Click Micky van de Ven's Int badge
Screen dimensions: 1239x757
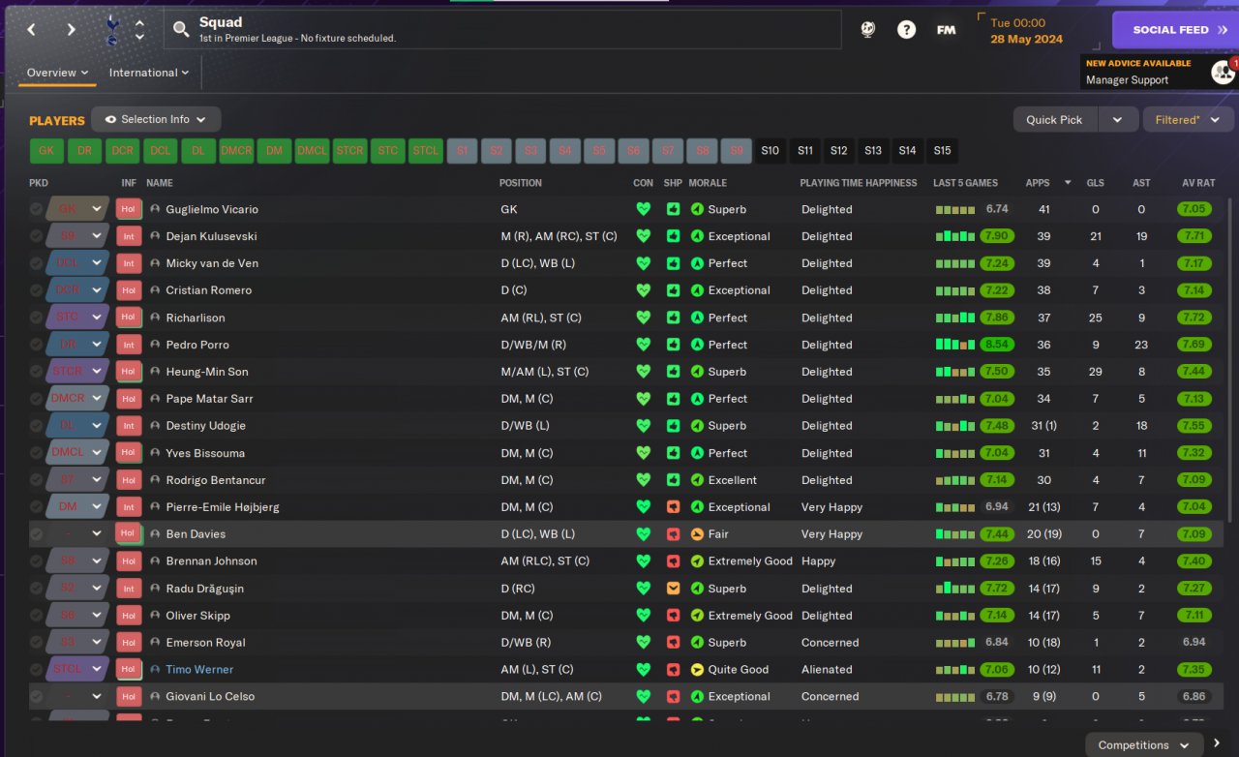(129, 263)
